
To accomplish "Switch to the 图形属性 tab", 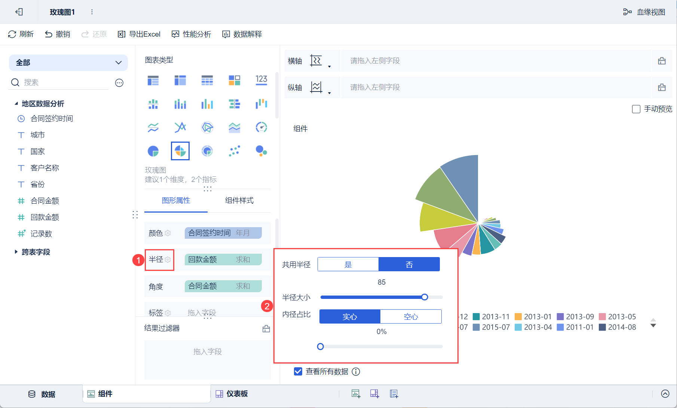I will (x=176, y=201).
